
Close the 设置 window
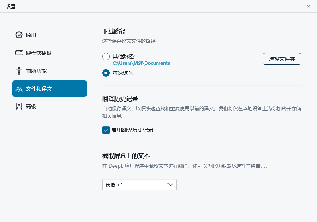pos(308,6)
